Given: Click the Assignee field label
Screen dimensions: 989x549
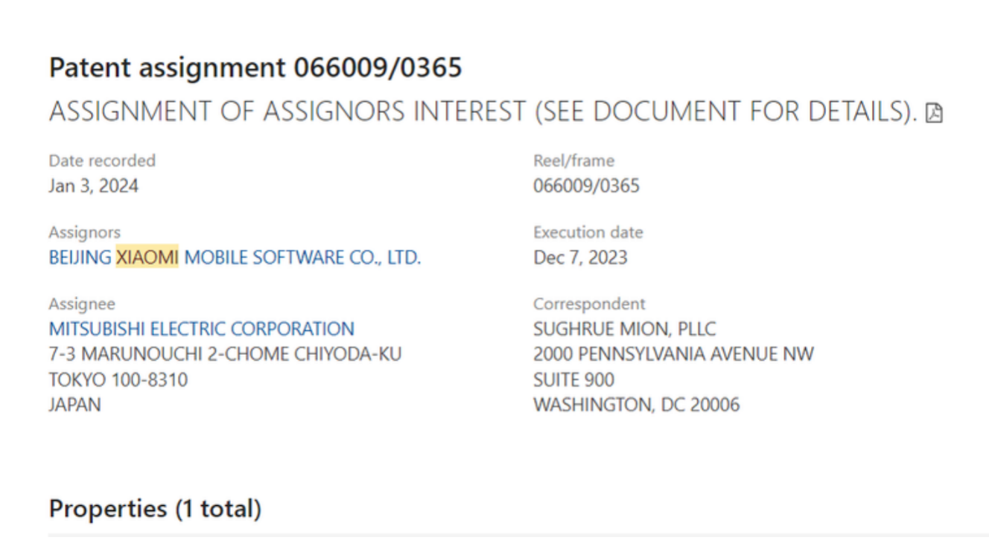Looking at the screenshot, I should tap(82, 304).
